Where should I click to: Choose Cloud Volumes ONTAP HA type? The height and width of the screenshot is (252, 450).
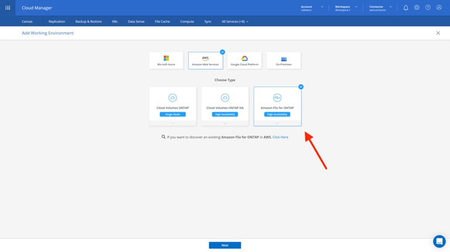225,106
